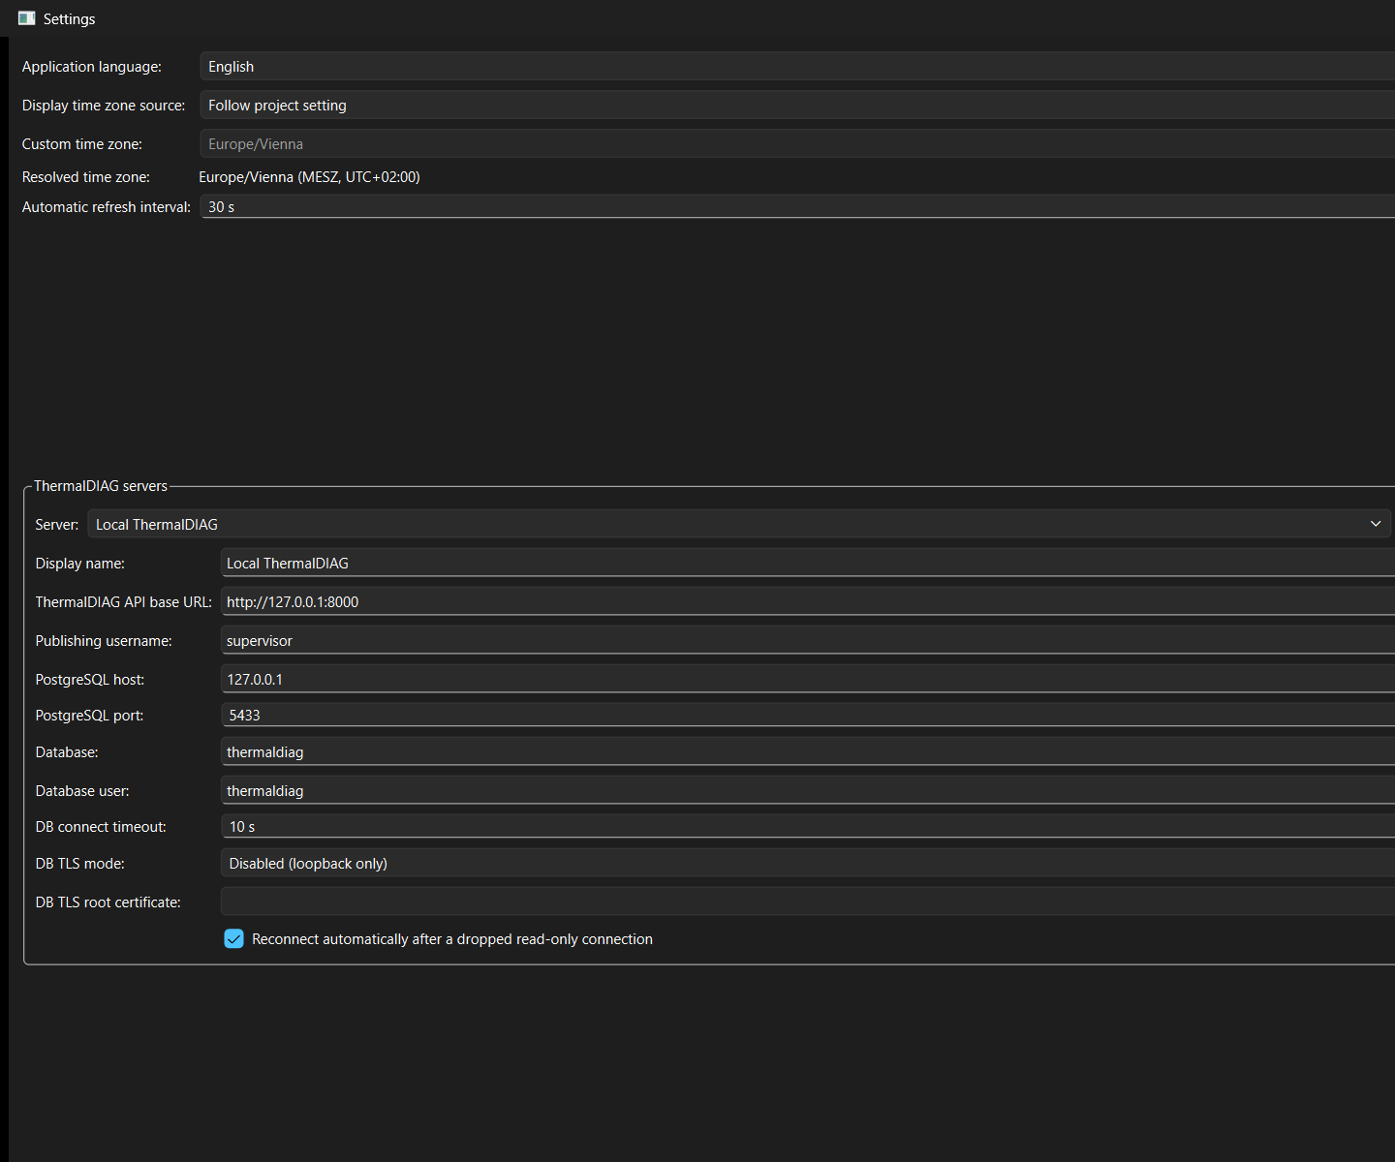The height and width of the screenshot is (1162, 1395).
Task: Expand the Server dropdown arrow
Action: click(1376, 524)
